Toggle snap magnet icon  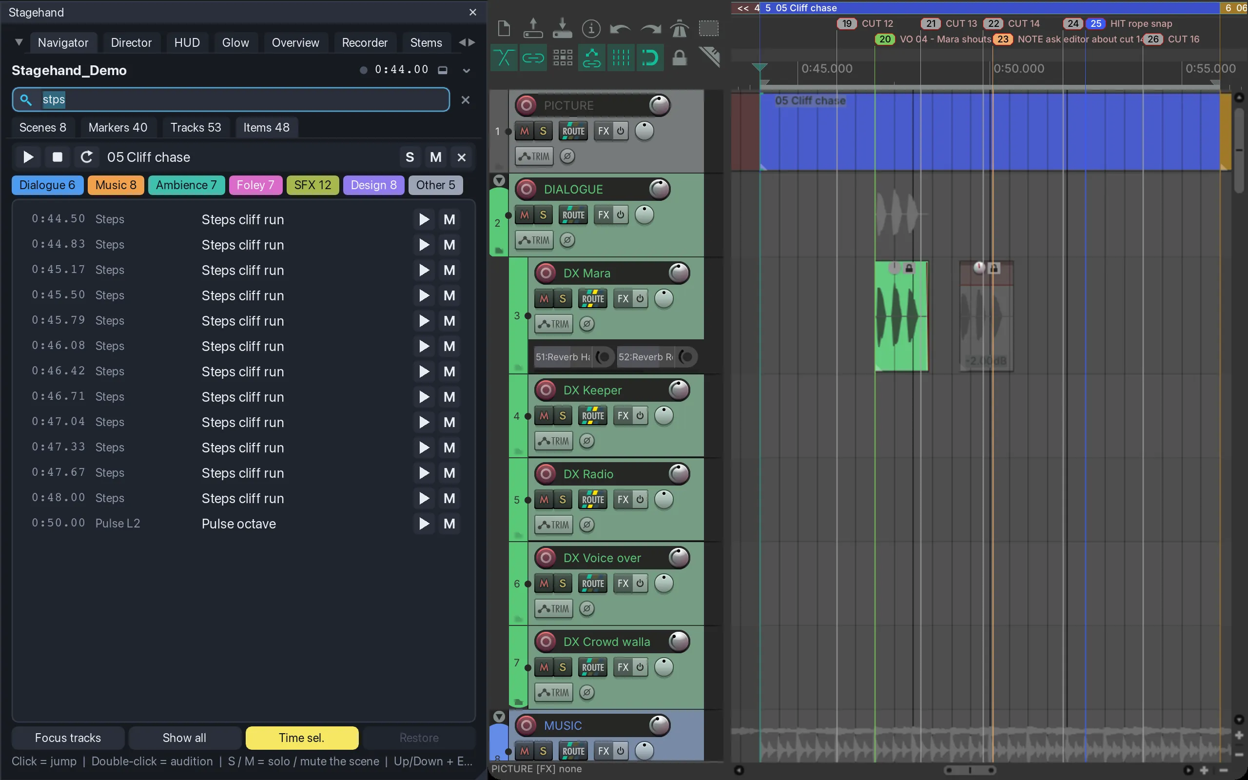(650, 58)
